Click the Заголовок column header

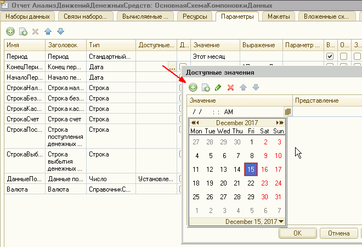66,45
